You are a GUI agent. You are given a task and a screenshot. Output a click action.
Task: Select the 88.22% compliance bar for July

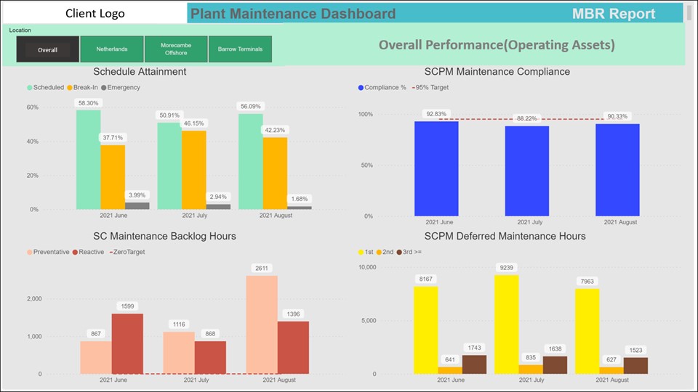[526, 171]
